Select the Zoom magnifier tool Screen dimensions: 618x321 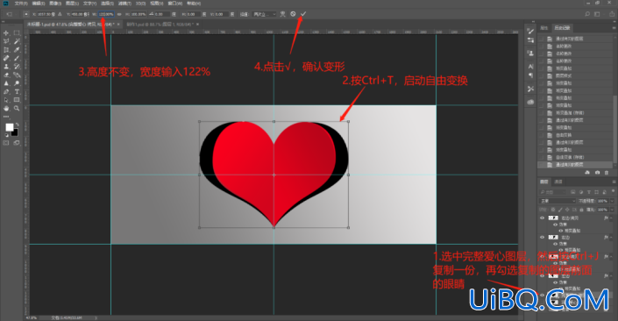tap(17, 108)
